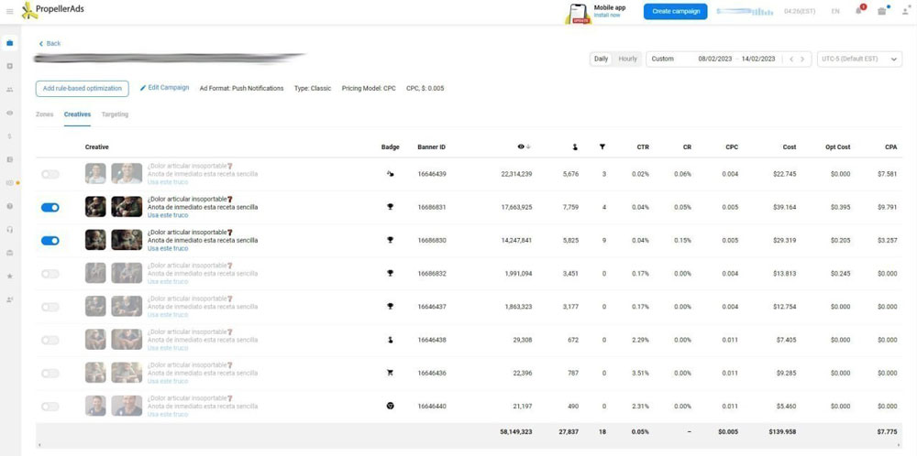Open campaigns briefcase icon in left sidebar
The height and width of the screenshot is (456, 917).
click(x=10, y=43)
